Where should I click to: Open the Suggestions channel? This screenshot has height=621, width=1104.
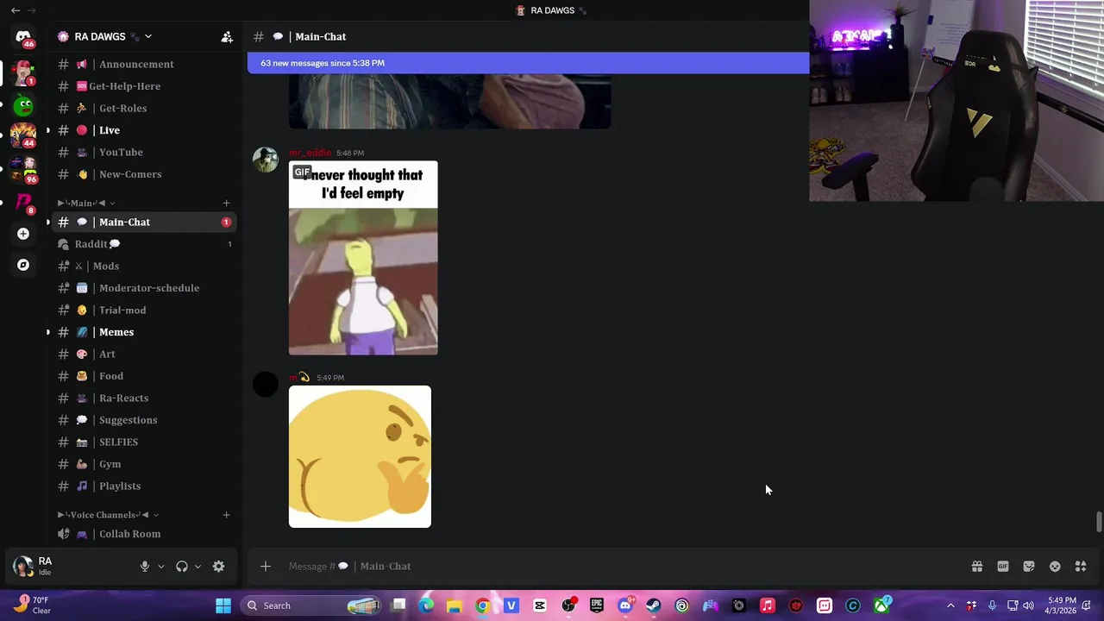pos(144,420)
